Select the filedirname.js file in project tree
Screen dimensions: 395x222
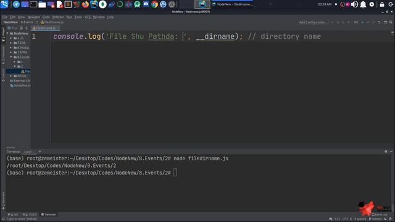click(26, 72)
